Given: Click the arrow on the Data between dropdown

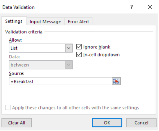Looking at the screenshot, I should pos(69,65).
